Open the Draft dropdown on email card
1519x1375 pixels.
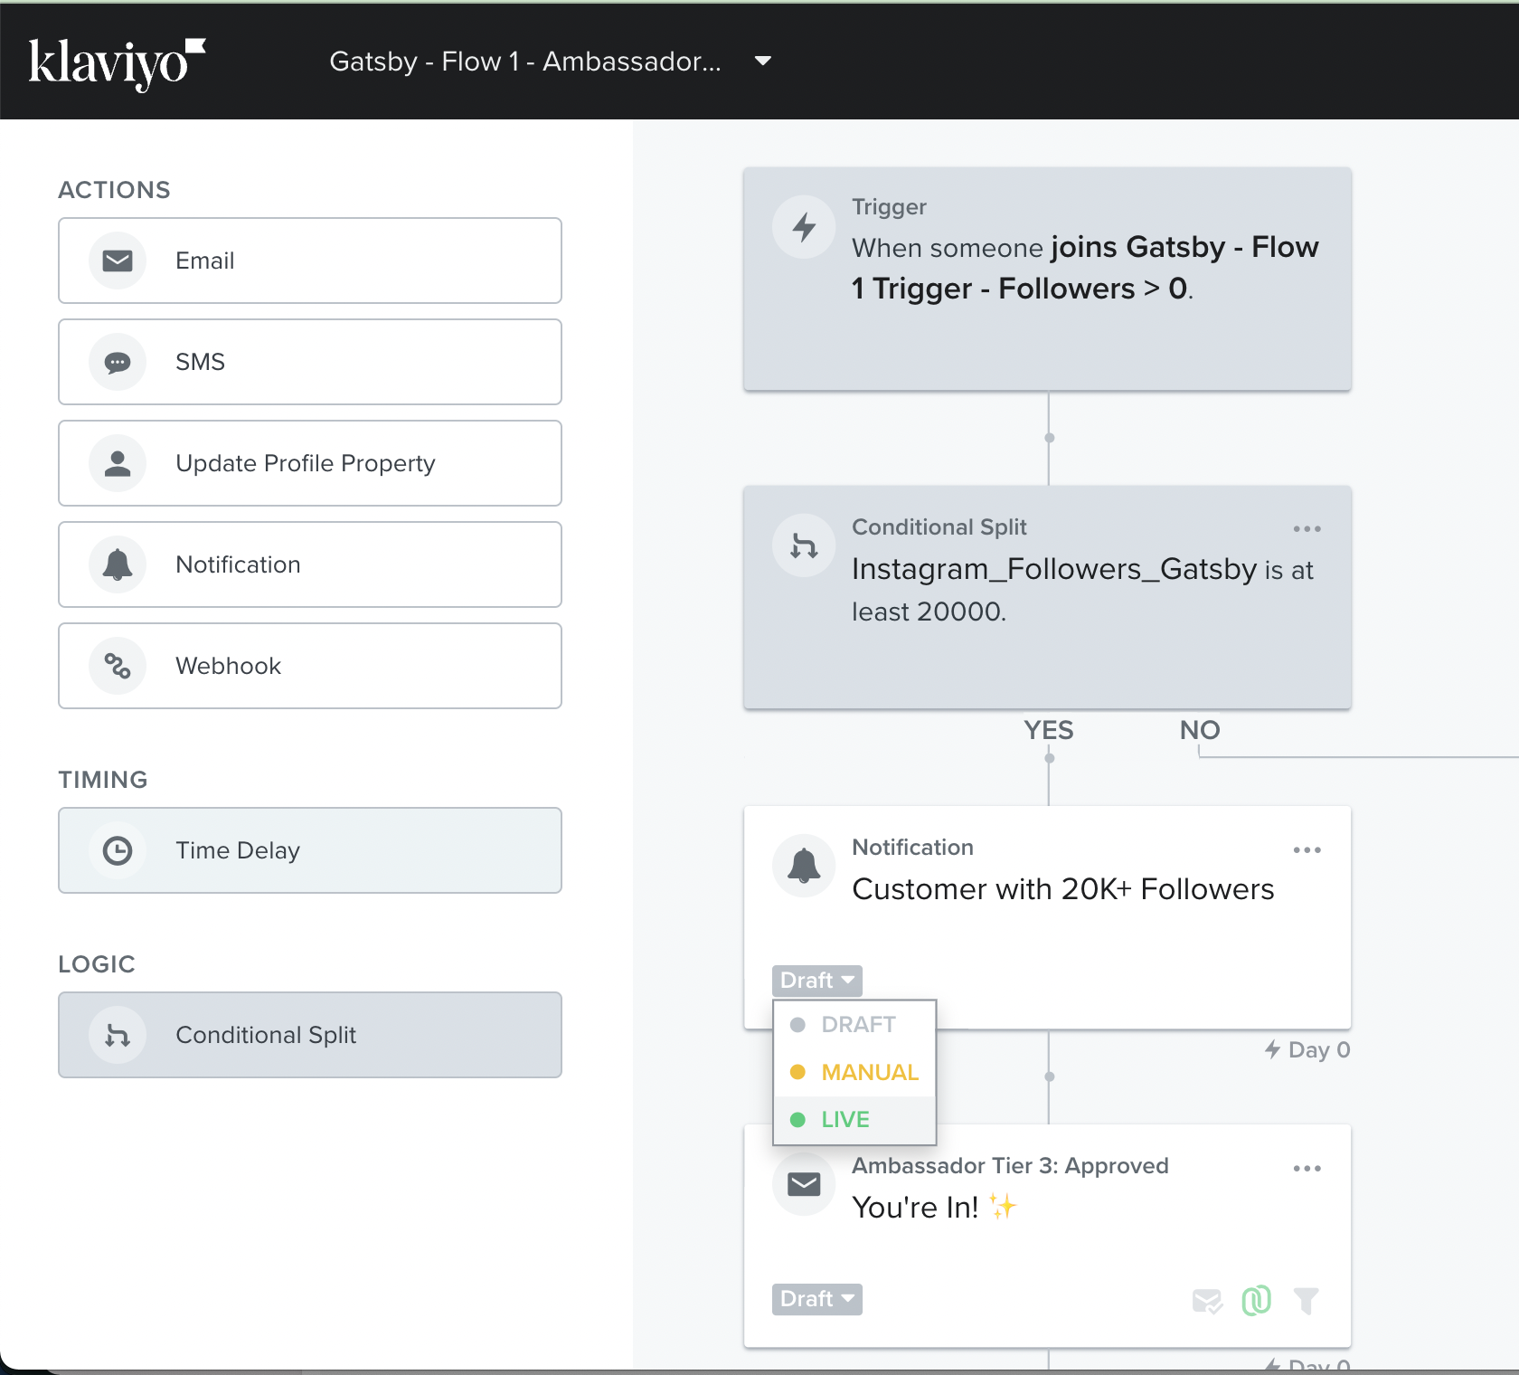point(816,1299)
